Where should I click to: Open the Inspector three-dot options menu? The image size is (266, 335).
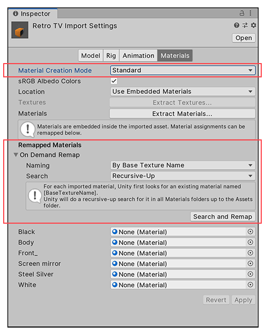pos(251,13)
